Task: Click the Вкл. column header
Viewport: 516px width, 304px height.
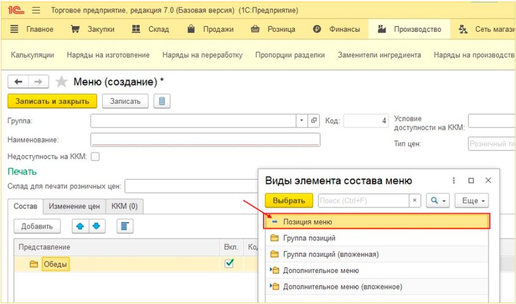Action: (232, 247)
